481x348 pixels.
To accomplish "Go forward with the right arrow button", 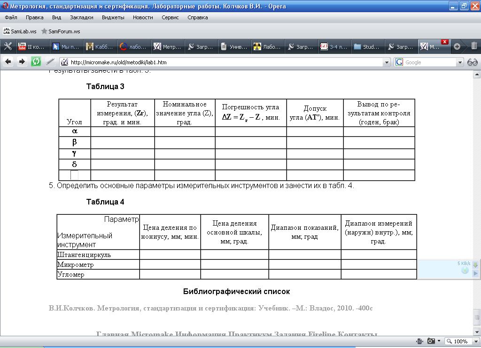I will click(x=22, y=62).
